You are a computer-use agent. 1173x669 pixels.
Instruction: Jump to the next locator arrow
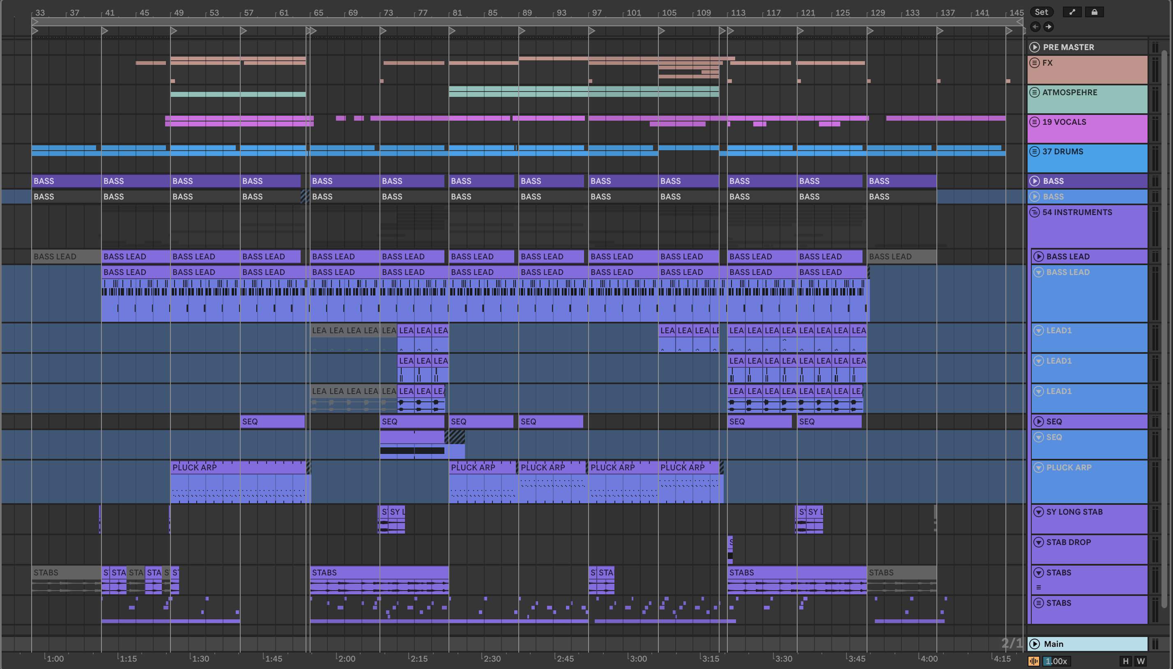[1049, 27]
